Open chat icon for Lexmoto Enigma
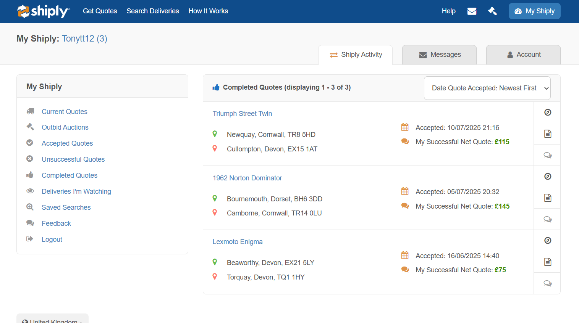 (x=547, y=283)
